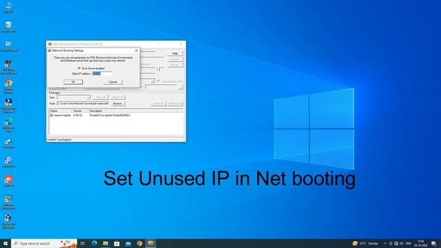Toggle the routeros package checkbox

pos(52,115)
